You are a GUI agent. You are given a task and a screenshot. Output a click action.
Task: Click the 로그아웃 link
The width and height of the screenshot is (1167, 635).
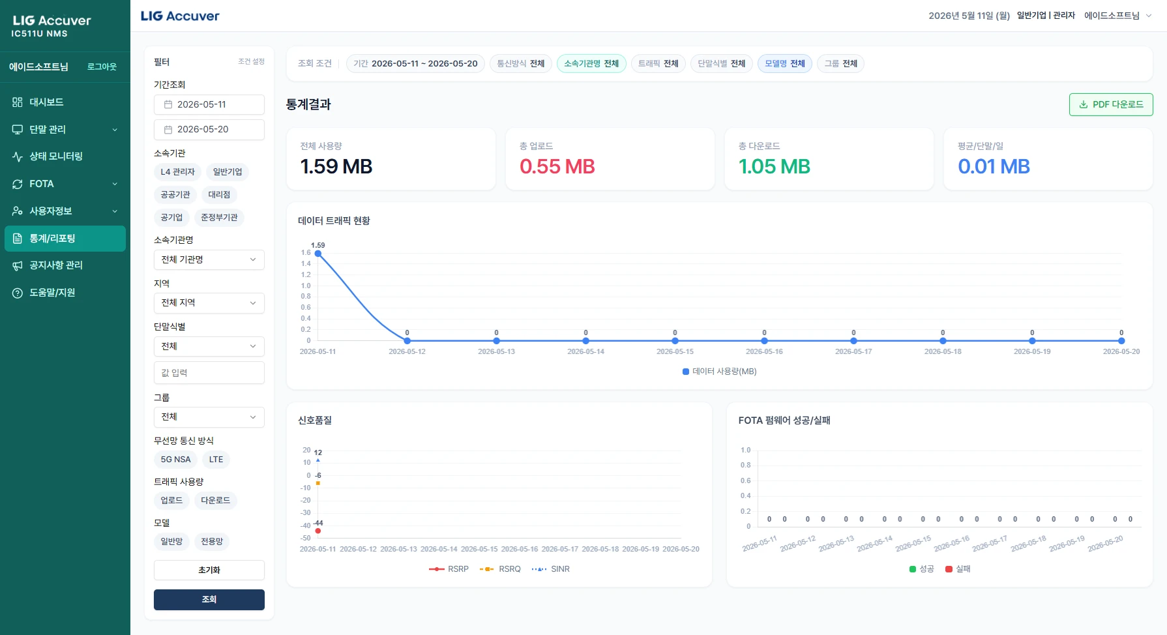pos(102,66)
